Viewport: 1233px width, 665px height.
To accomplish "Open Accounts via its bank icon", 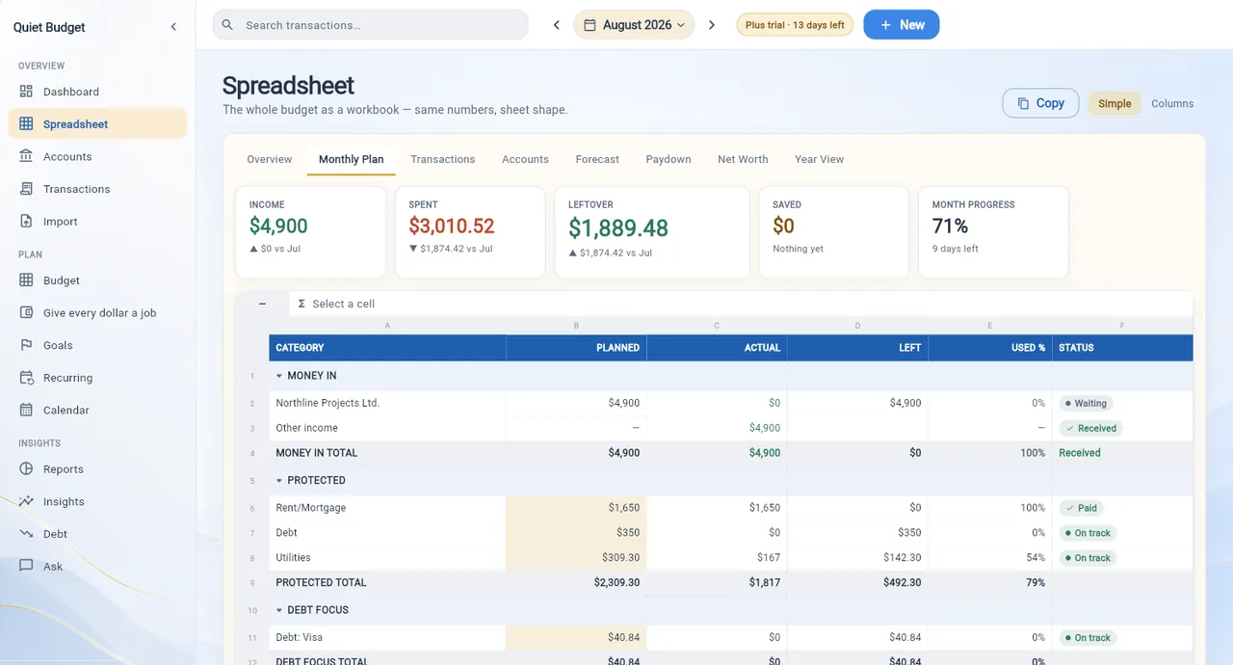I will [x=26, y=156].
